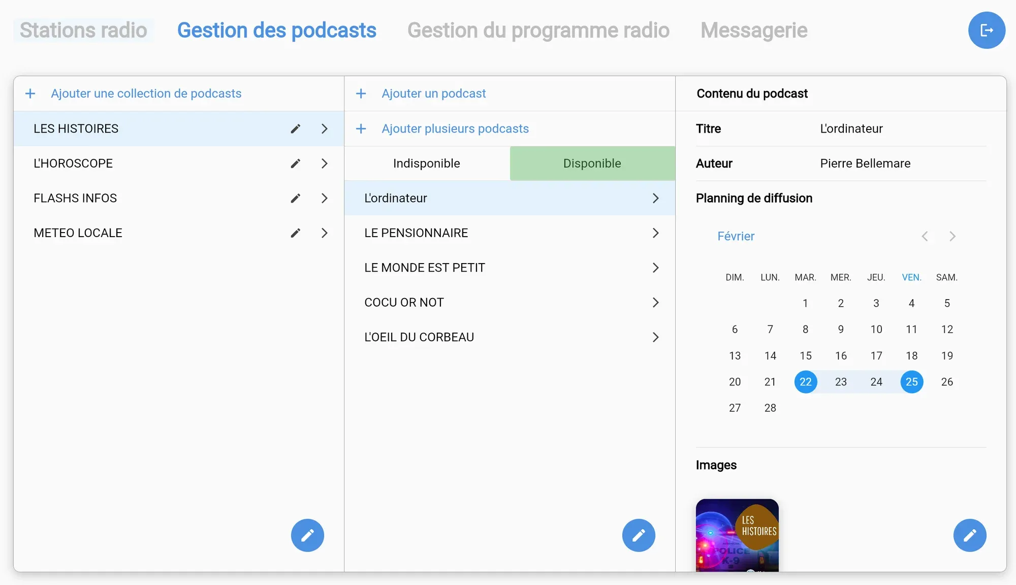1016x585 pixels.
Task: Open the Messagerie tab
Action: click(754, 30)
